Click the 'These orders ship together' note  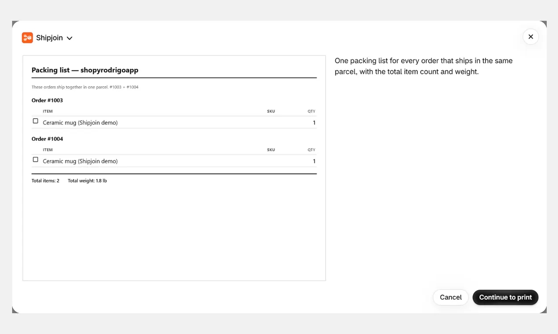[x=85, y=87]
